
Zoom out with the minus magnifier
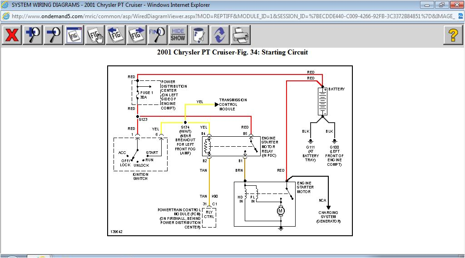(x=54, y=35)
